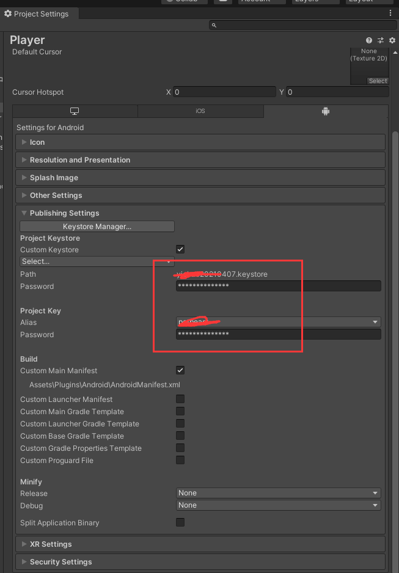
Task: Click the help icon for Player settings
Action: pyautogui.click(x=368, y=40)
